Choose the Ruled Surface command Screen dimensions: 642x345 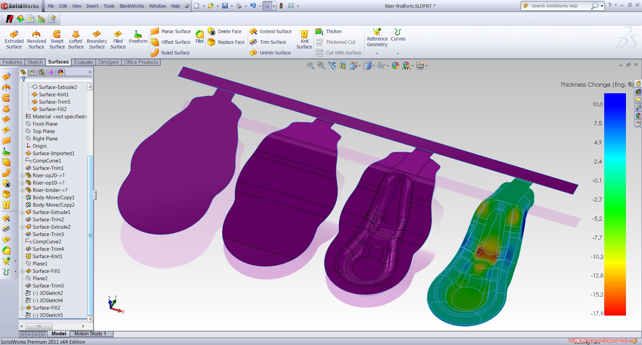170,53
